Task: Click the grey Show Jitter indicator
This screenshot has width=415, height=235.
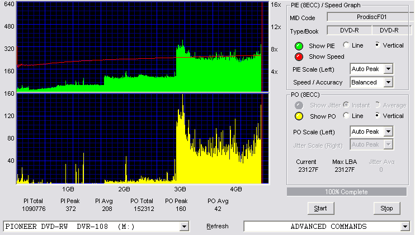Action: pyautogui.click(x=299, y=105)
